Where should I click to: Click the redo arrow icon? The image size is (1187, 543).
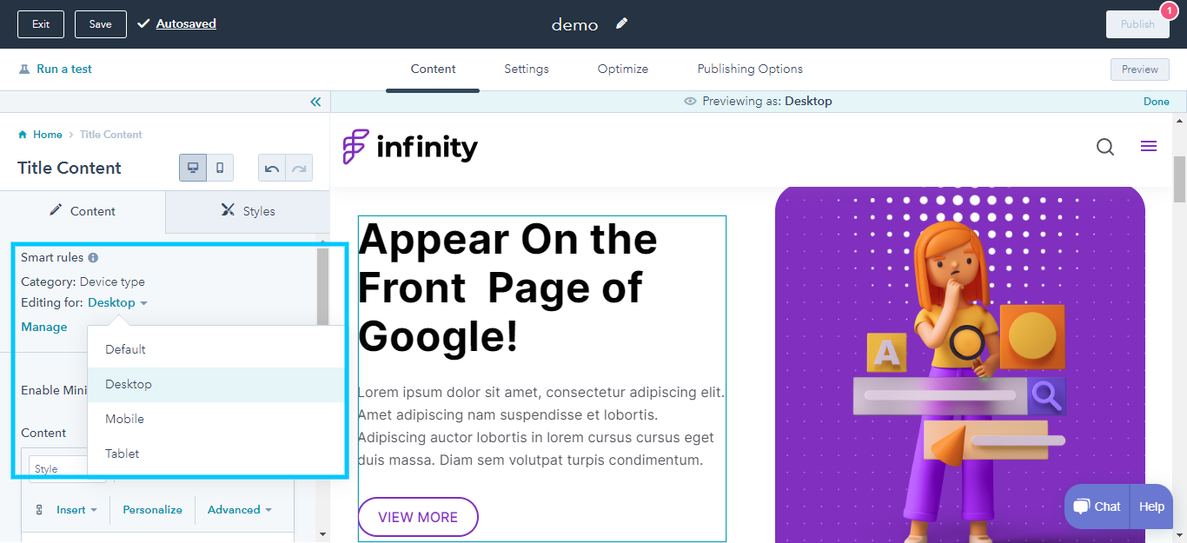pyautogui.click(x=299, y=168)
